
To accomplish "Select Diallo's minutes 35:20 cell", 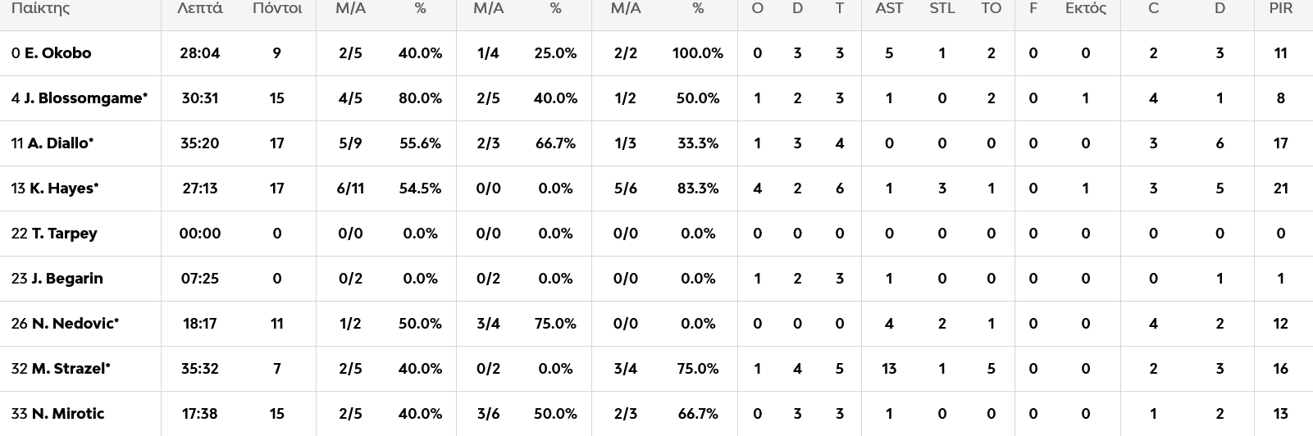I will pyautogui.click(x=199, y=143).
